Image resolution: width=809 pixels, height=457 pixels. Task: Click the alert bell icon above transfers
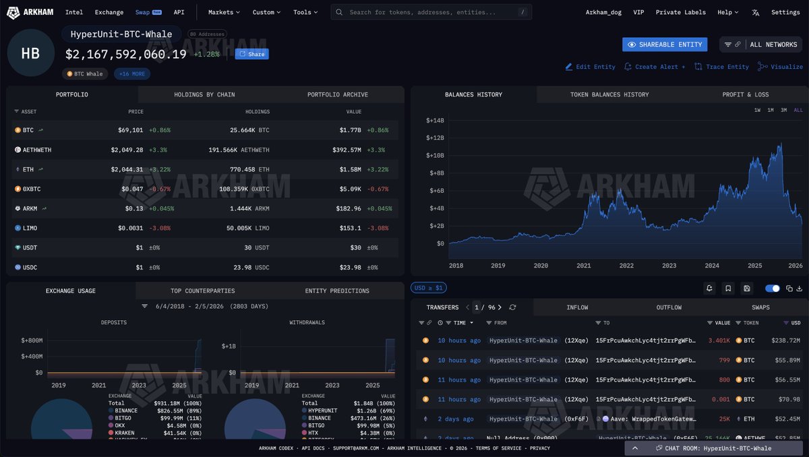(x=709, y=288)
